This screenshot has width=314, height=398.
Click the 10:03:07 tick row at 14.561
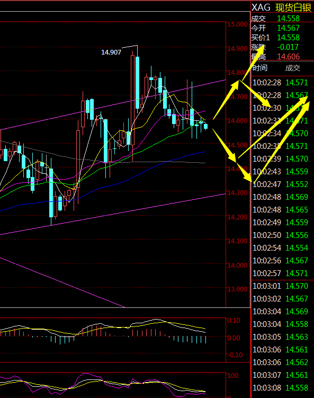[280, 375]
